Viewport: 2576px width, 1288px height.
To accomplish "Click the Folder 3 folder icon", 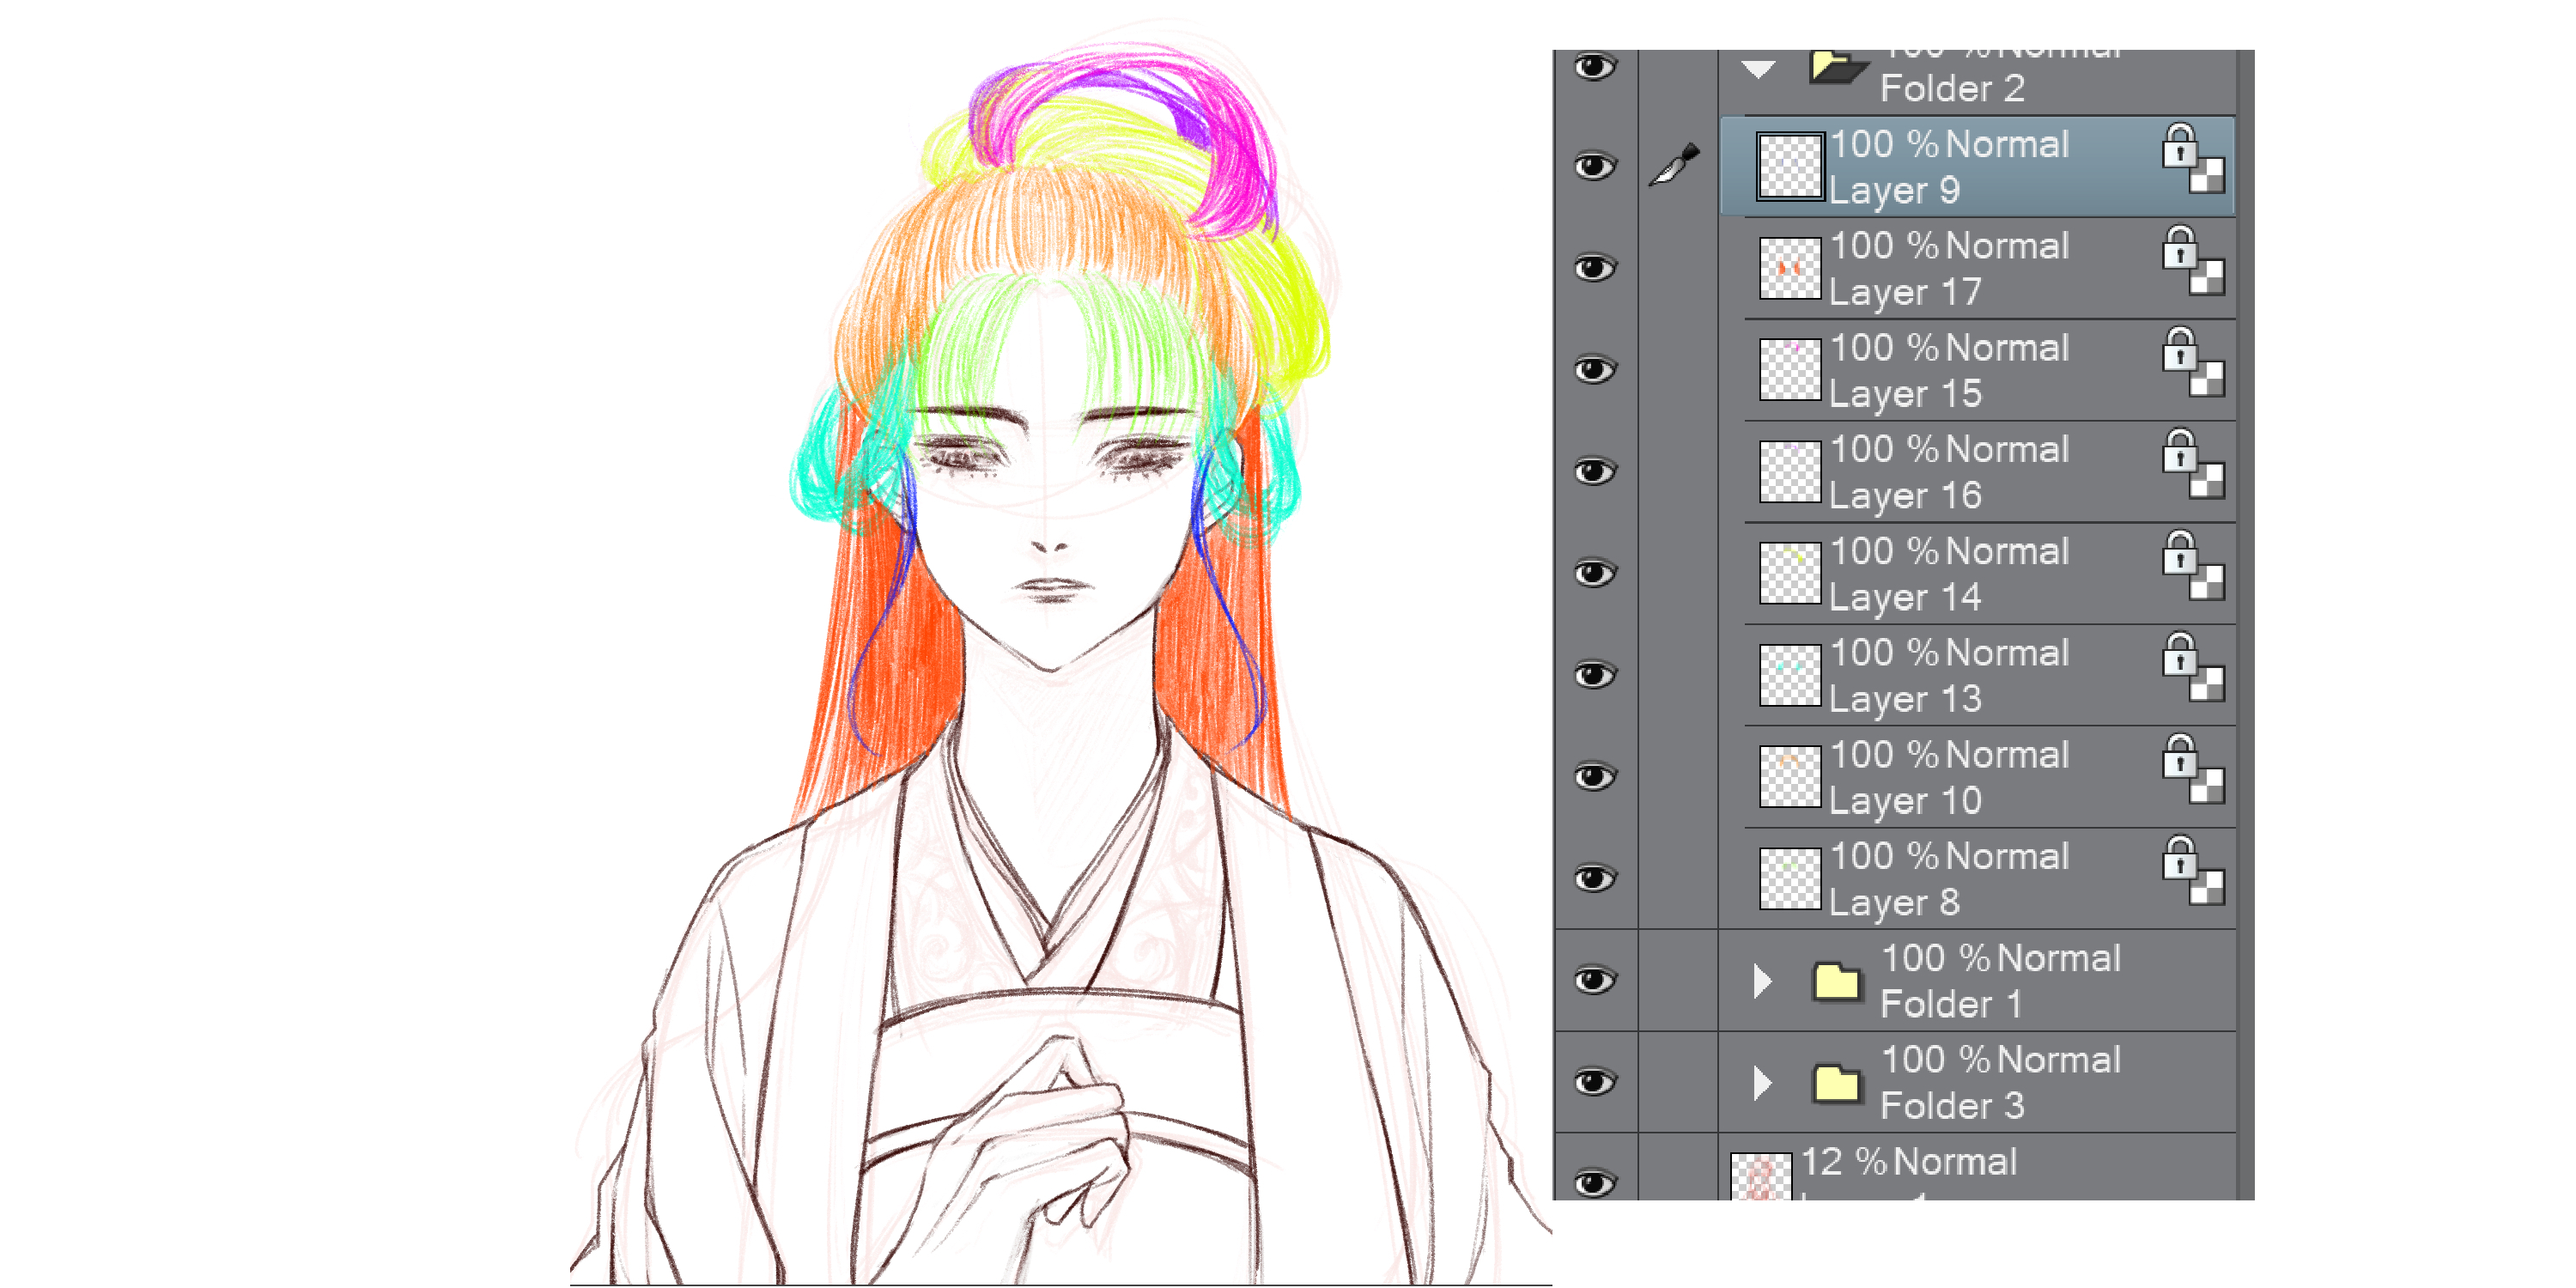I will pyautogui.click(x=1836, y=1084).
